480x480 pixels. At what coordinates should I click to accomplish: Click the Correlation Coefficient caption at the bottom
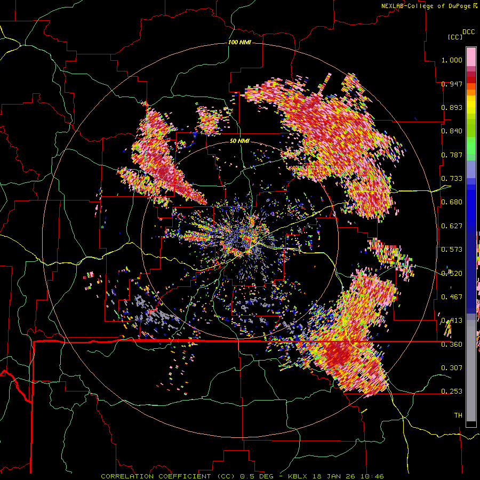point(242,476)
